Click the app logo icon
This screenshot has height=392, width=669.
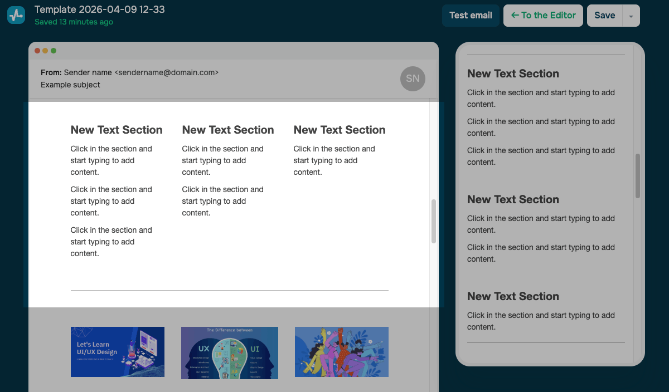click(x=16, y=15)
